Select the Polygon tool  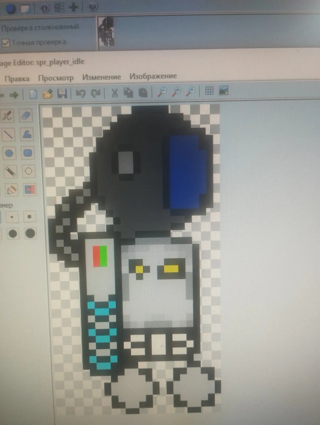pyautogui.click(x=27, y=134)
